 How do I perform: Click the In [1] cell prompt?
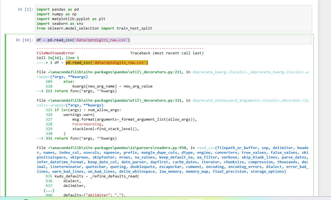pos(25,9)
